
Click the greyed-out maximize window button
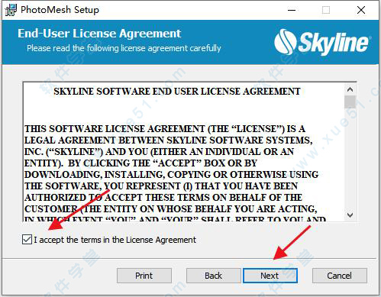(x=326, y=10)
